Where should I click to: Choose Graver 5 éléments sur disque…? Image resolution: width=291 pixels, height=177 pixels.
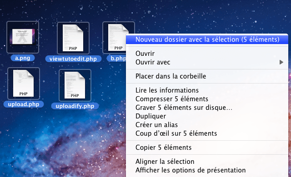(x=207, y=108)
